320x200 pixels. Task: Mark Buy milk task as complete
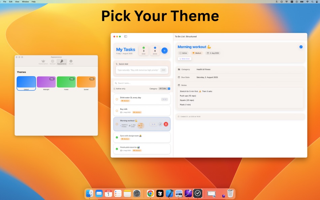(x=117, y=111)
